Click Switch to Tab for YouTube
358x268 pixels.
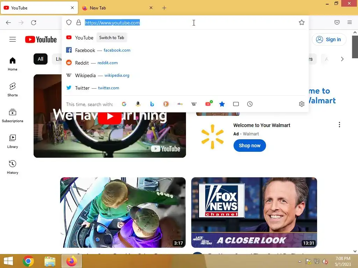point(112,38)
